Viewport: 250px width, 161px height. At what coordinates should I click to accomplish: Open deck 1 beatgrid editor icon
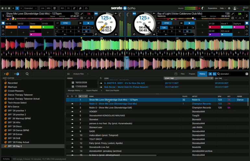pos(82,18)
